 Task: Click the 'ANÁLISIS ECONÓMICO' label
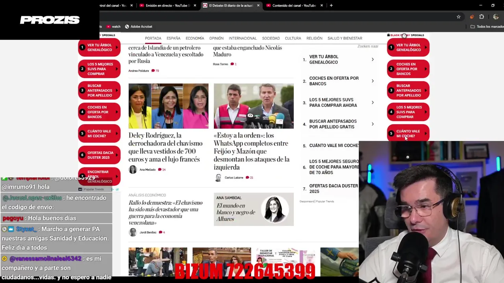pos(147,195)
